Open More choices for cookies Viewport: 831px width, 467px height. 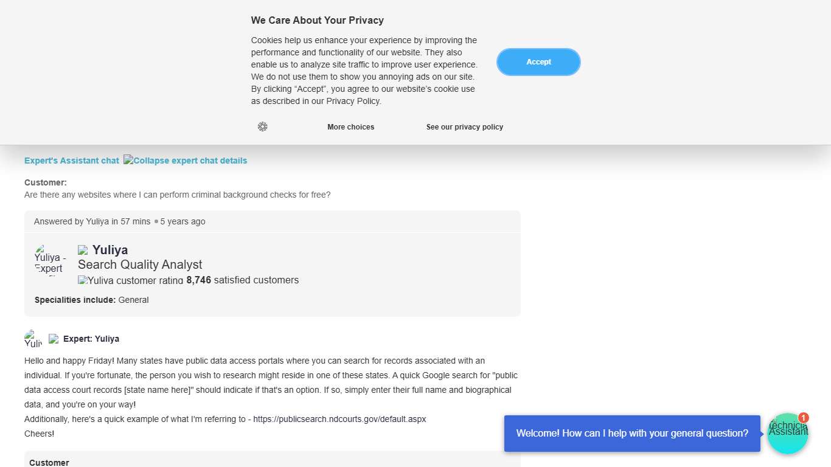pos(350,127)
